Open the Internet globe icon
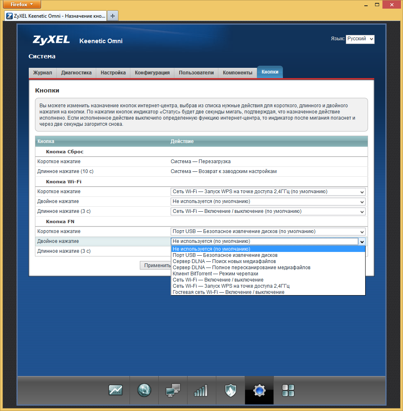The width and height of the screenshot is (403, 411). point(144,390)
